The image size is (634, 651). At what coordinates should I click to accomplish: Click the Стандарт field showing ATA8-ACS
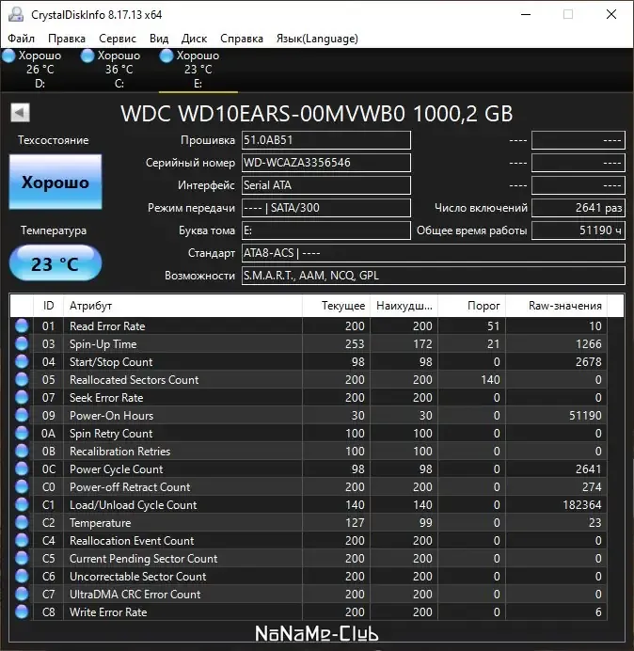(434, 253)
